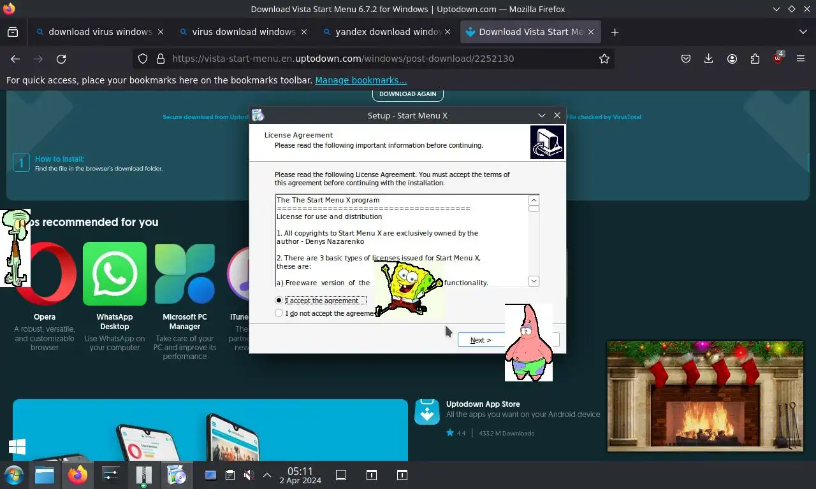
Task: Click the Patrick Star desktop character
Action: [x=528, y=343]
